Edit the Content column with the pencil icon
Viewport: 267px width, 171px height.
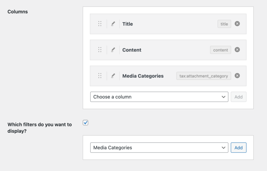click(x=113, y=50)
